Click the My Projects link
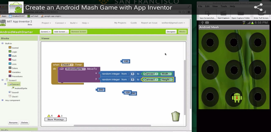 point(120,23)
